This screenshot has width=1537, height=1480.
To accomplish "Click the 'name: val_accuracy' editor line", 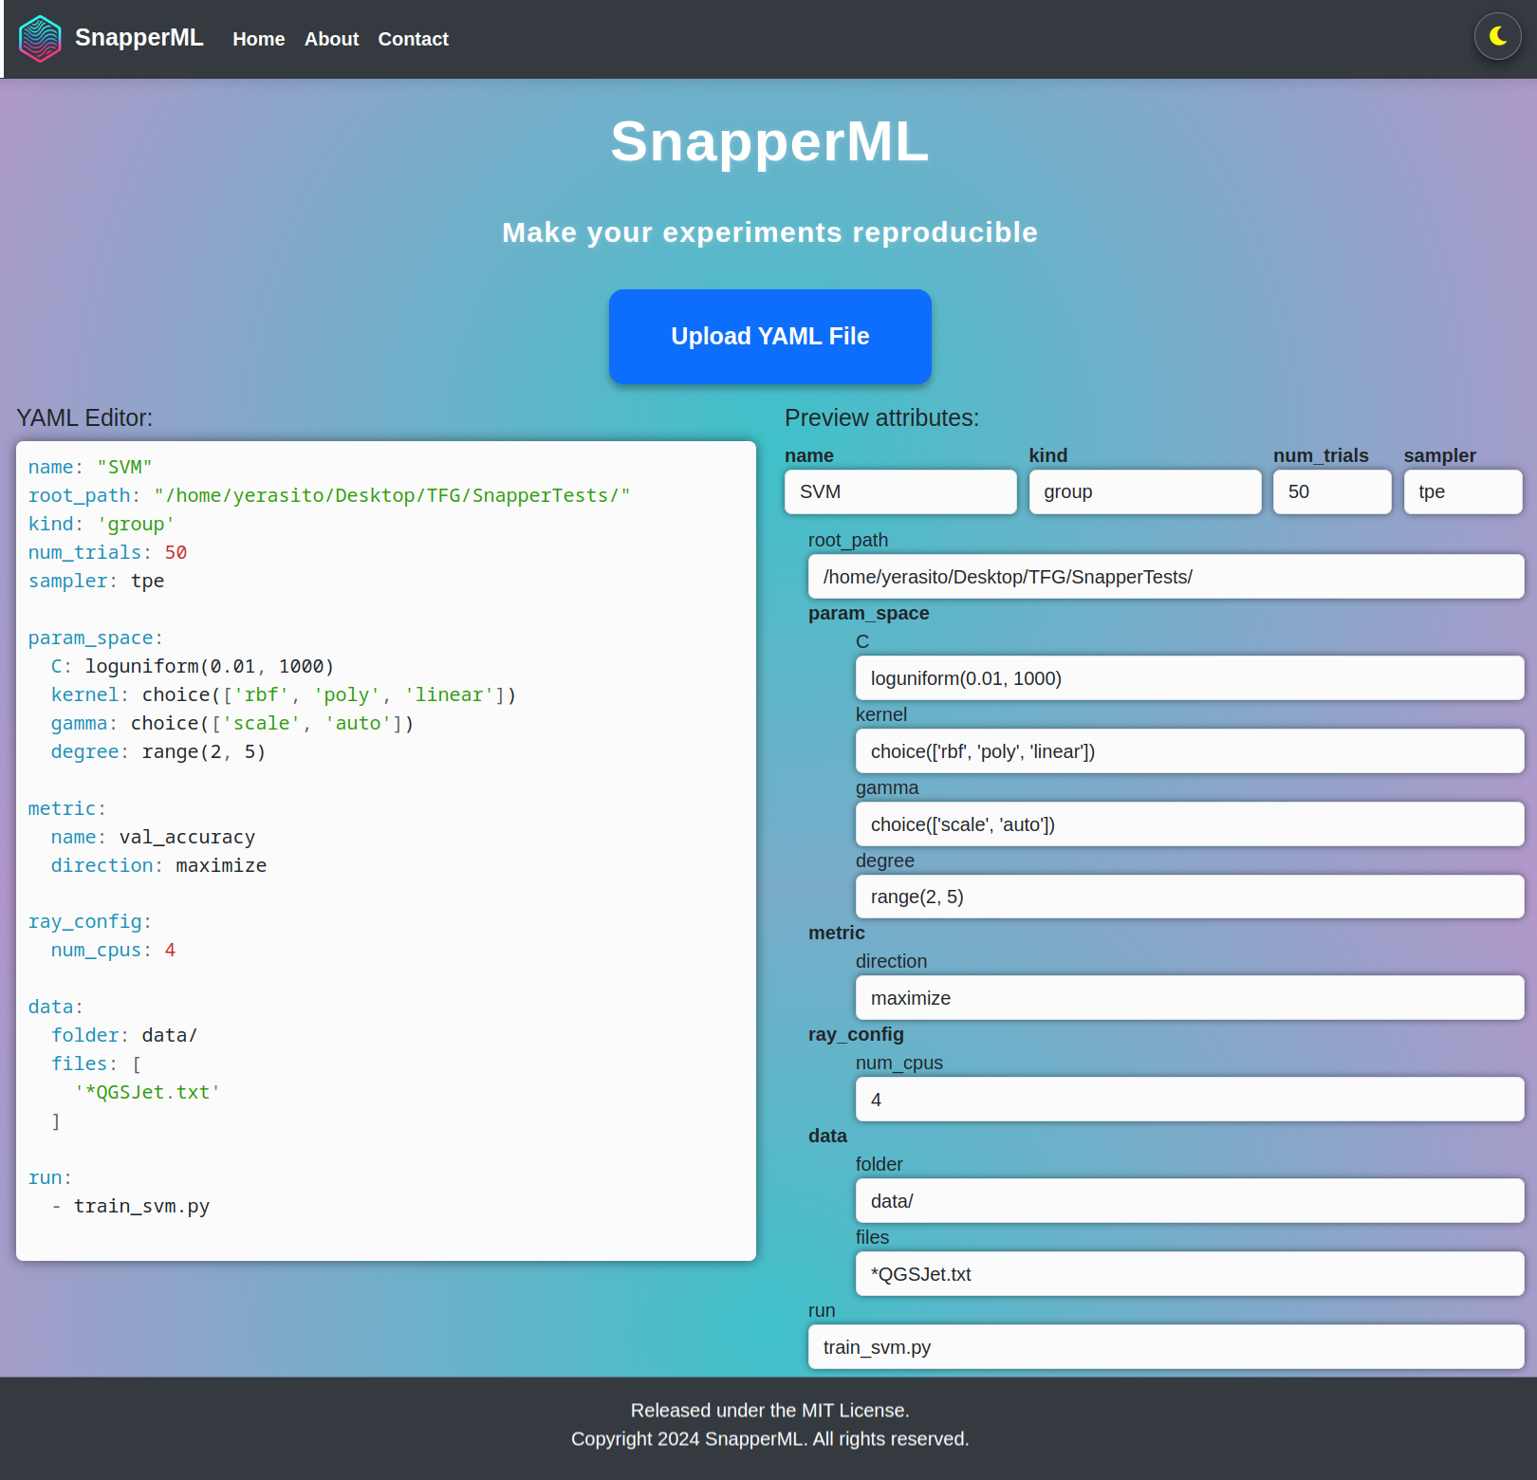I will tap(153, 837).
